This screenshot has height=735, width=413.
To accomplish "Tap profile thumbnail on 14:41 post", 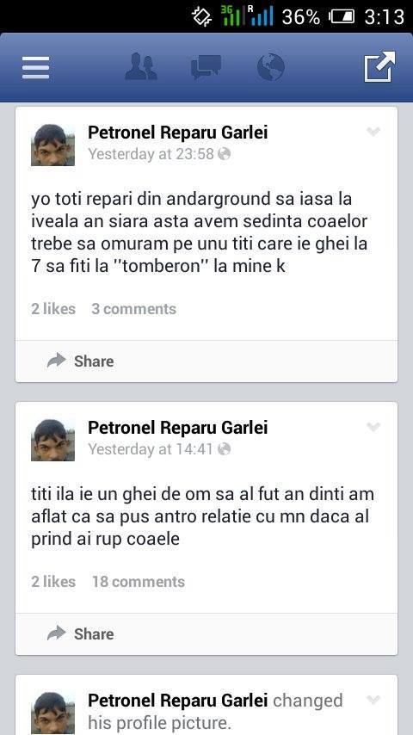I will click(x=53, y=440).
